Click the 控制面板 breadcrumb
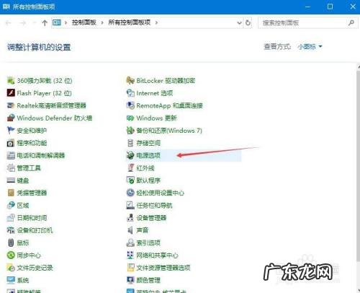This screenshot has height=293, width=360. (84, 22)
